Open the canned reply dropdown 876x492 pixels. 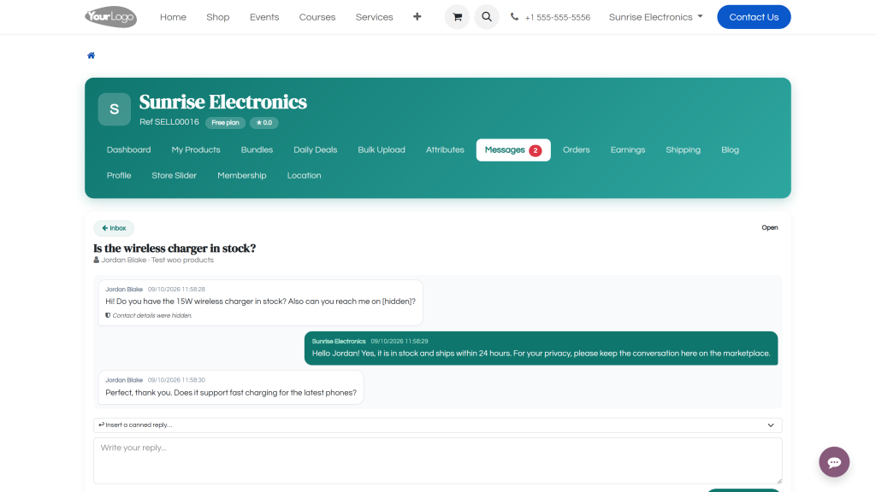coord(437,425)
